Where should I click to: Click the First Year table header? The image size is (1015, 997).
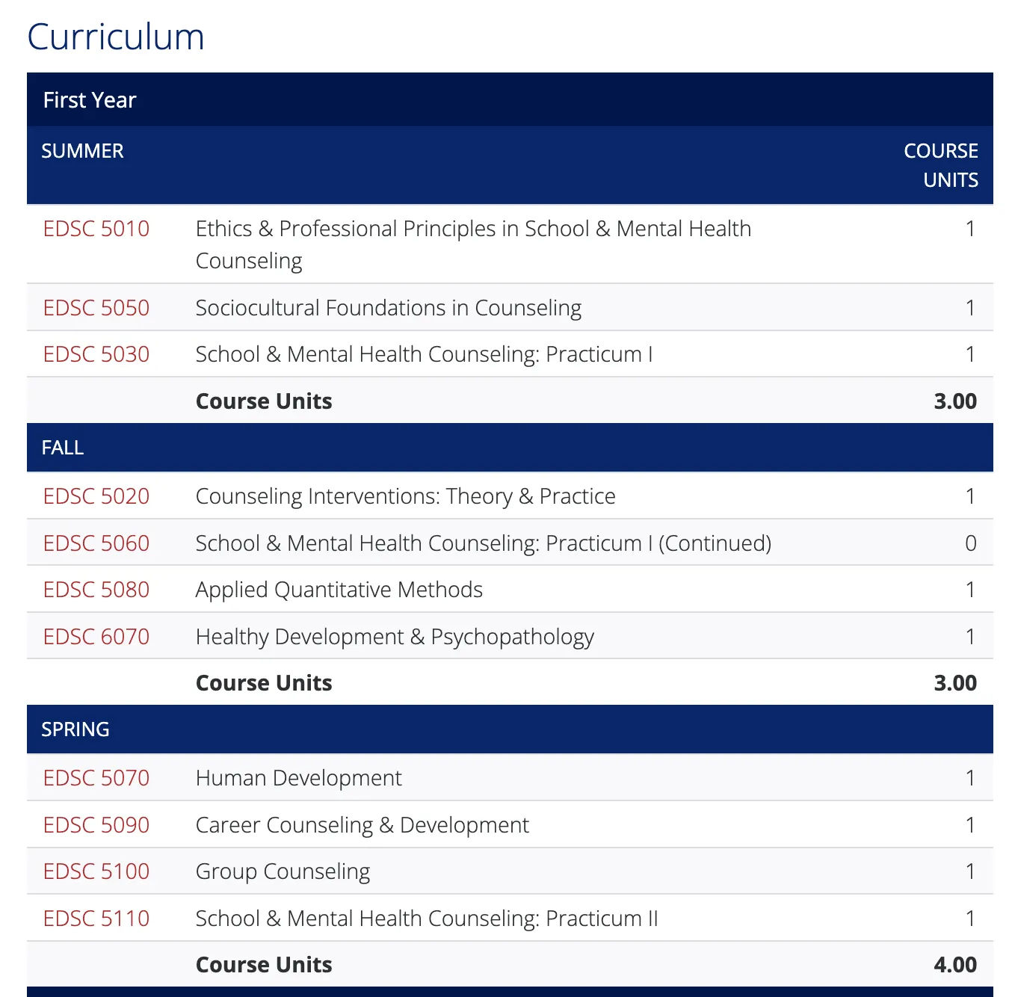90,100
